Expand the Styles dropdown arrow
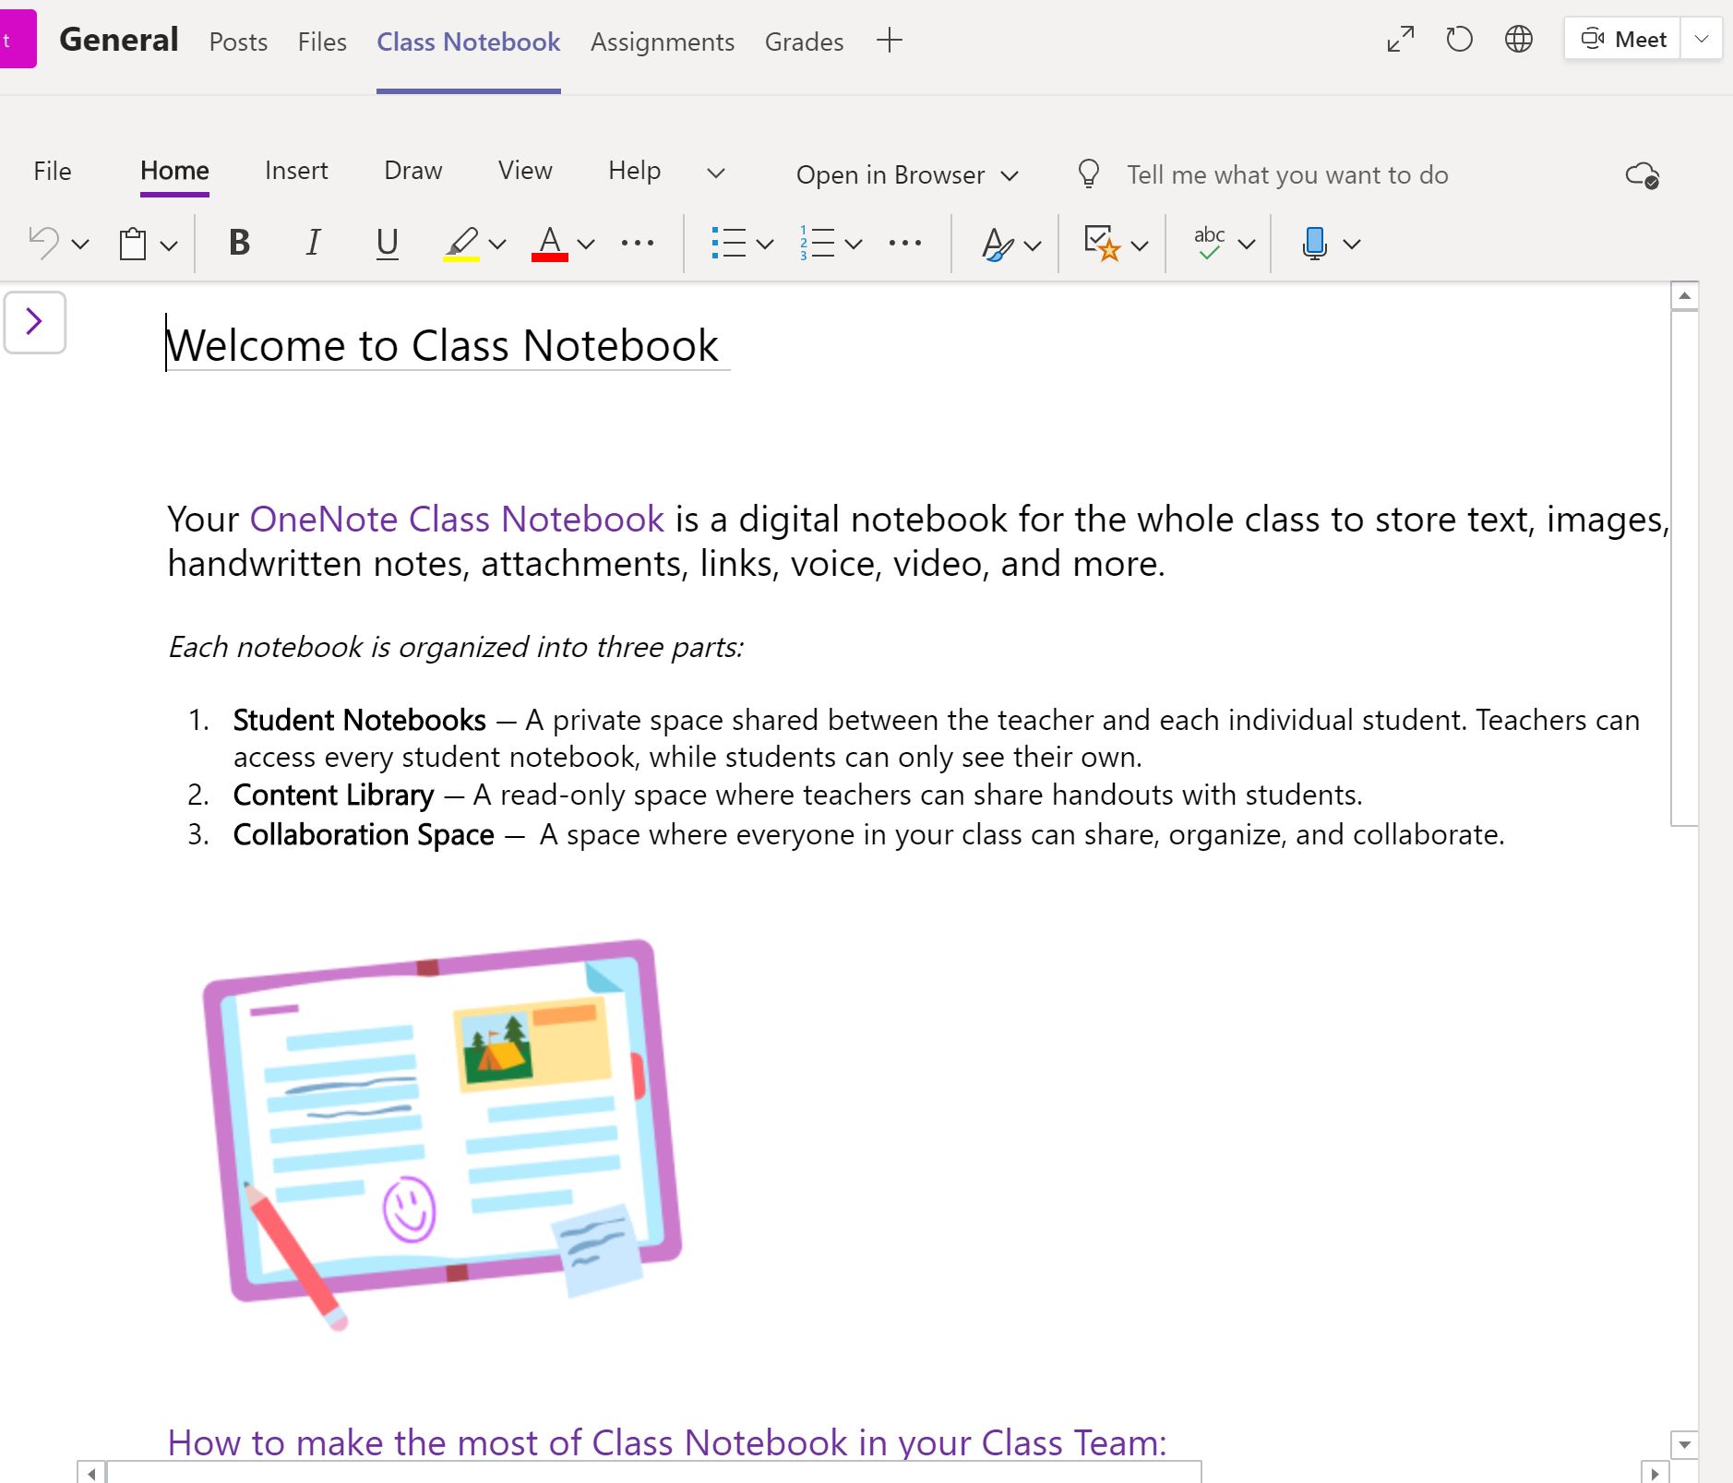 1033,245
